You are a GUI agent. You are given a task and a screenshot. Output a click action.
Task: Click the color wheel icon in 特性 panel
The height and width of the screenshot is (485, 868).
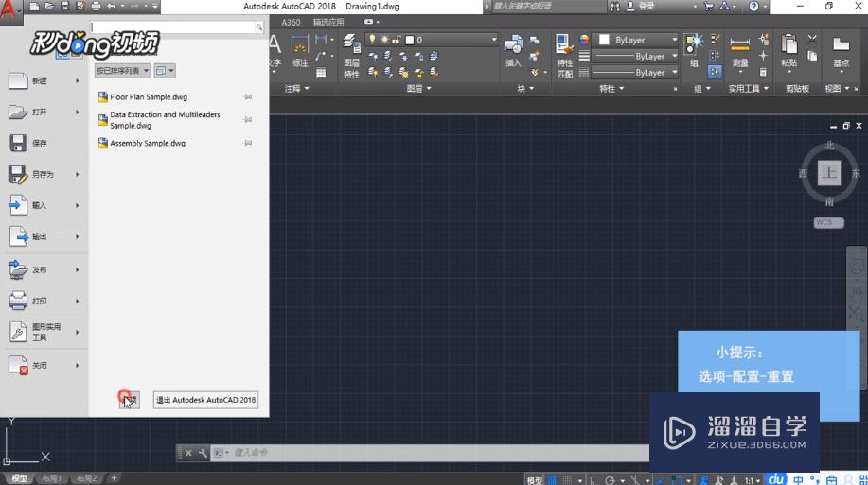584,40
